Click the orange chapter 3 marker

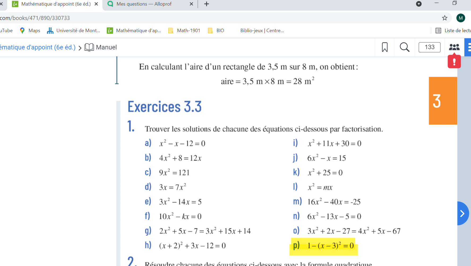(x=443, y=101)
